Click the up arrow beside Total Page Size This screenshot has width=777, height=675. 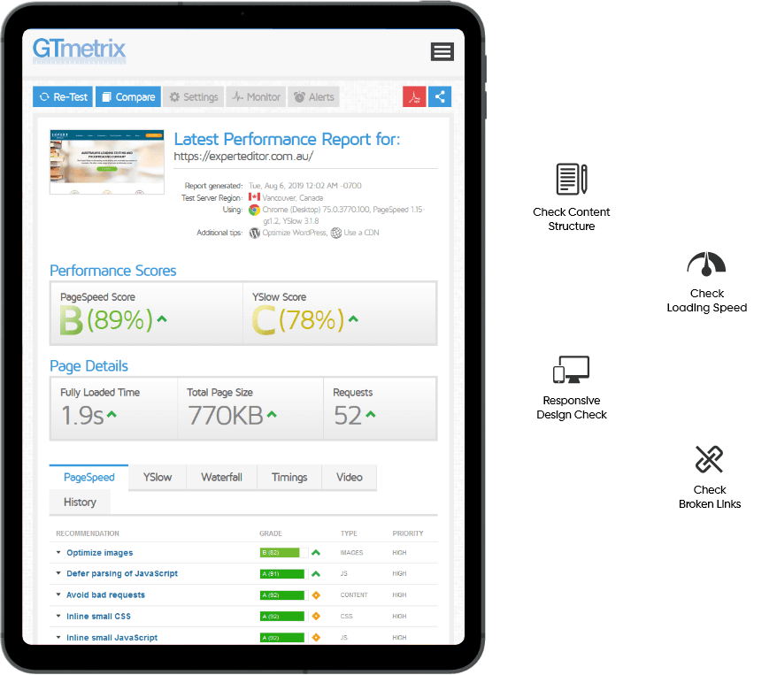(272, 415)
